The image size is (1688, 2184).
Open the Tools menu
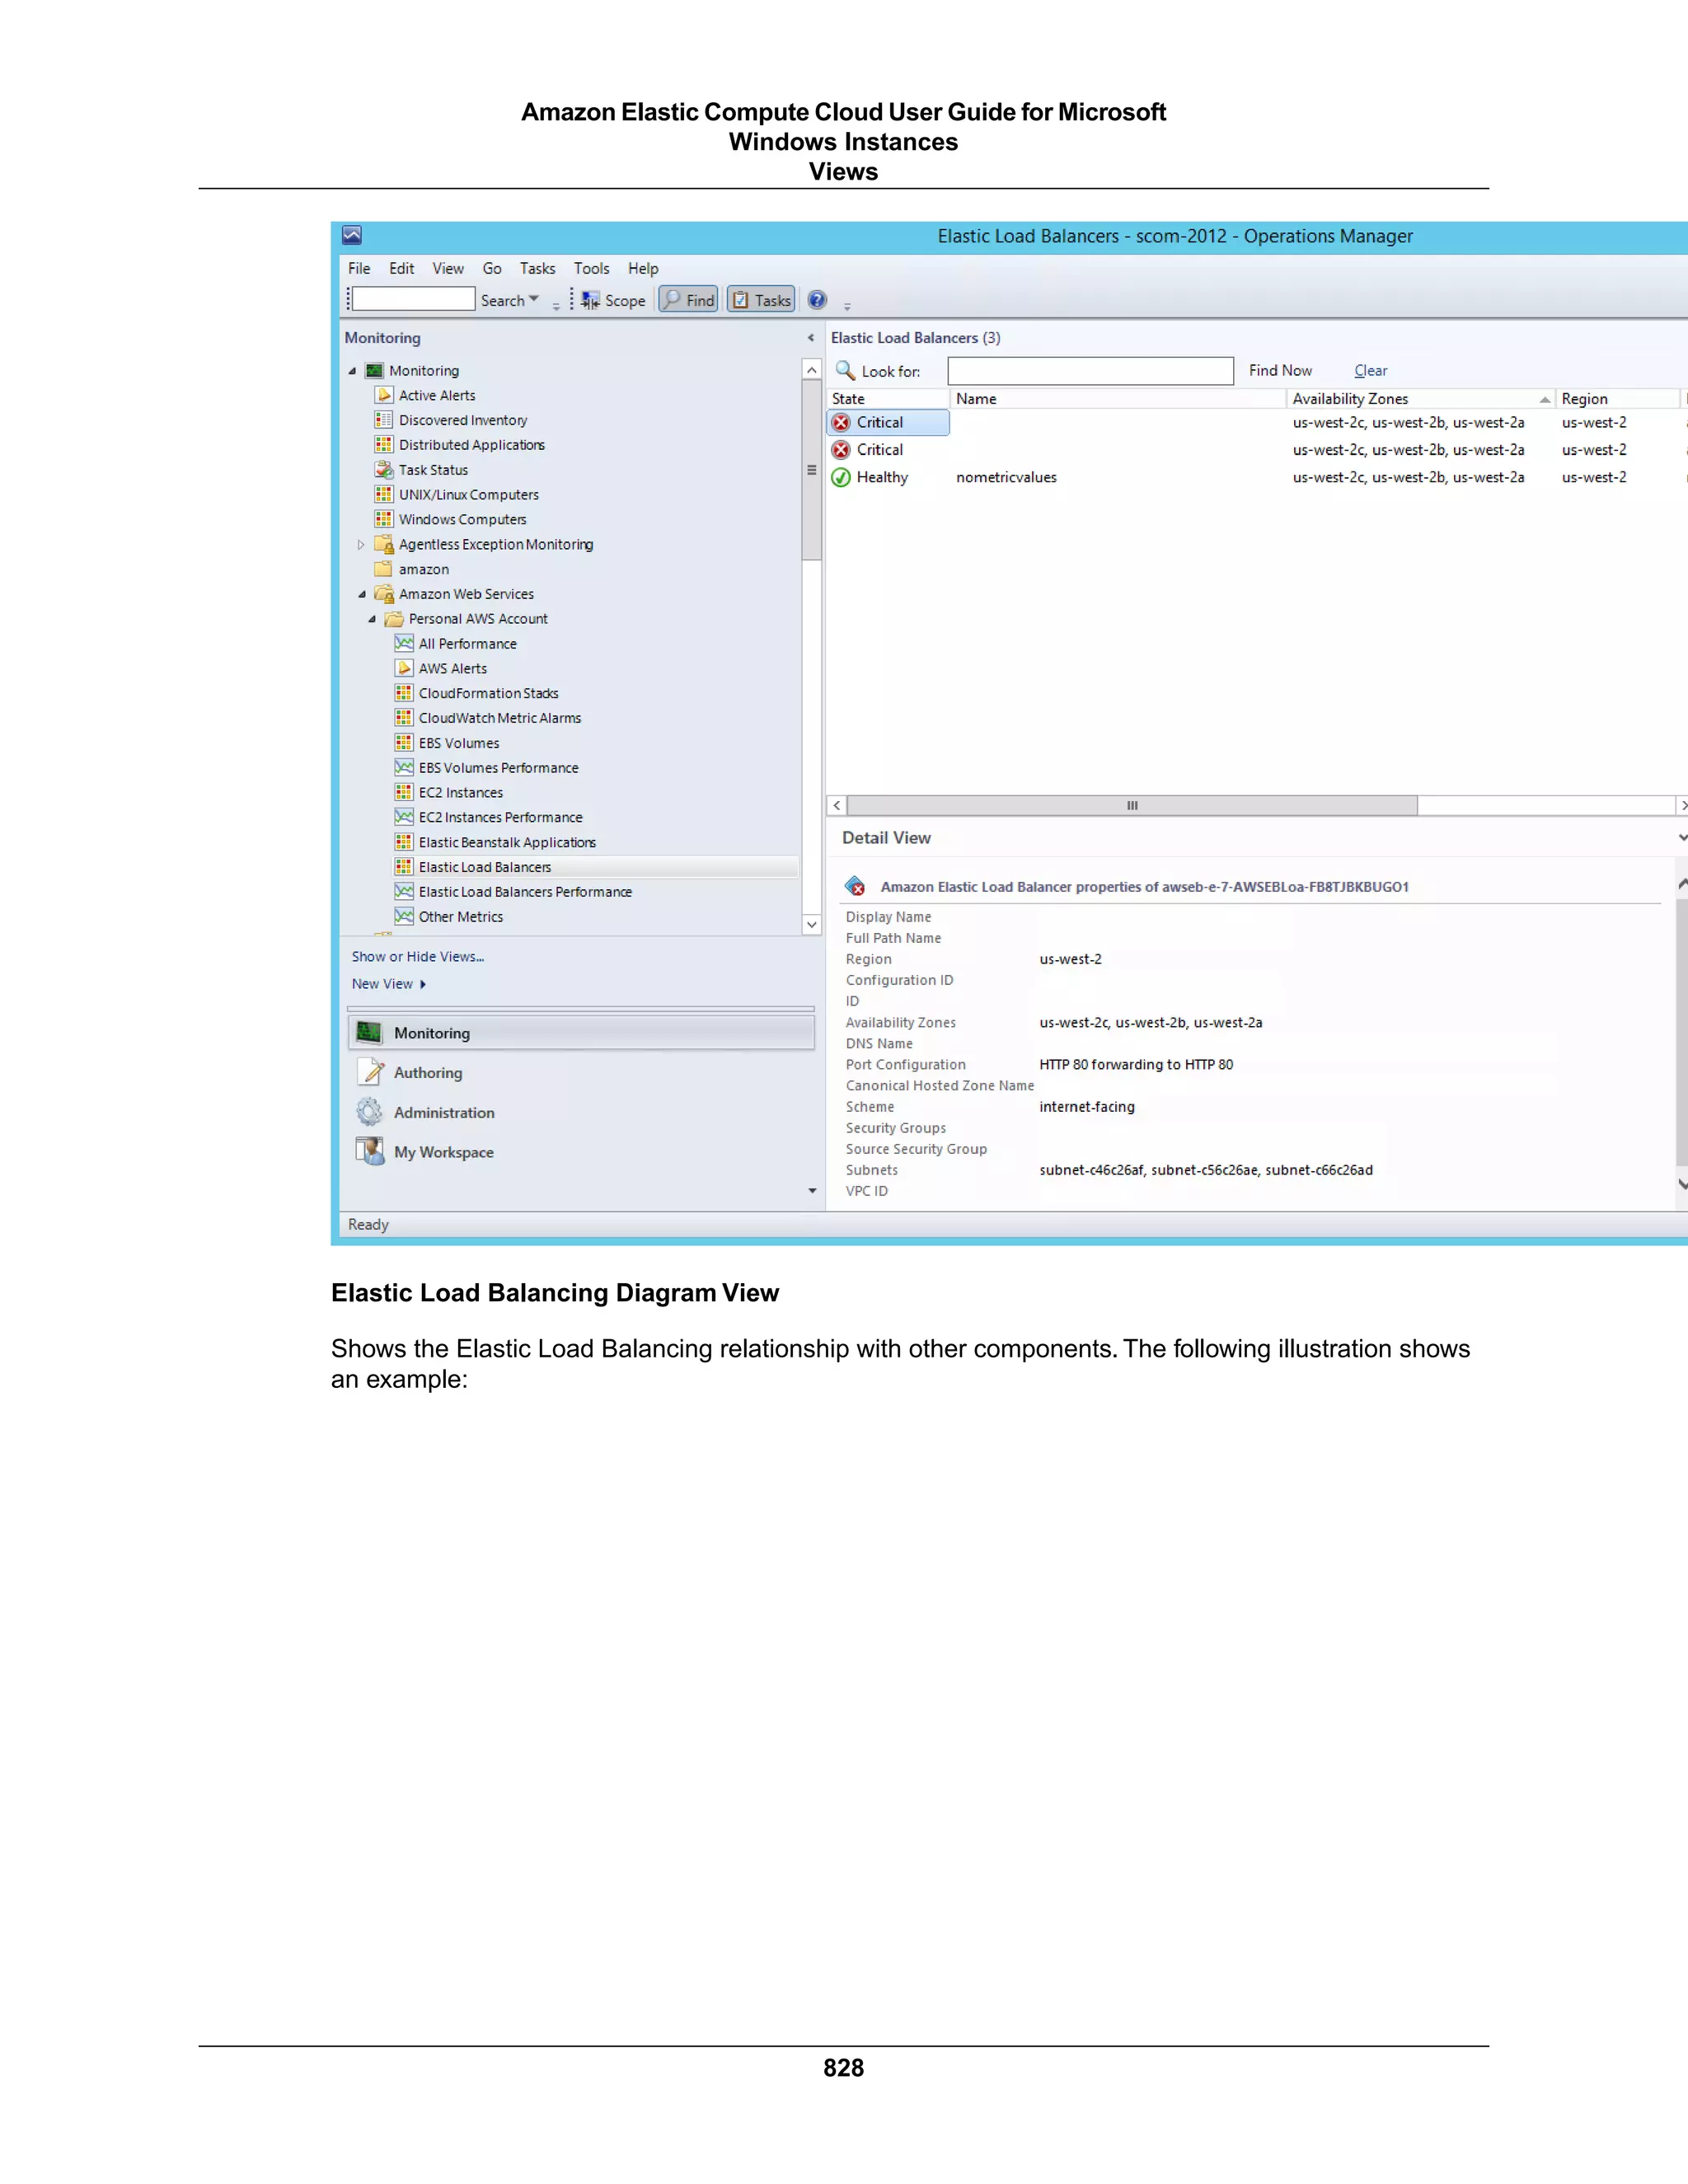coord(591,268)
